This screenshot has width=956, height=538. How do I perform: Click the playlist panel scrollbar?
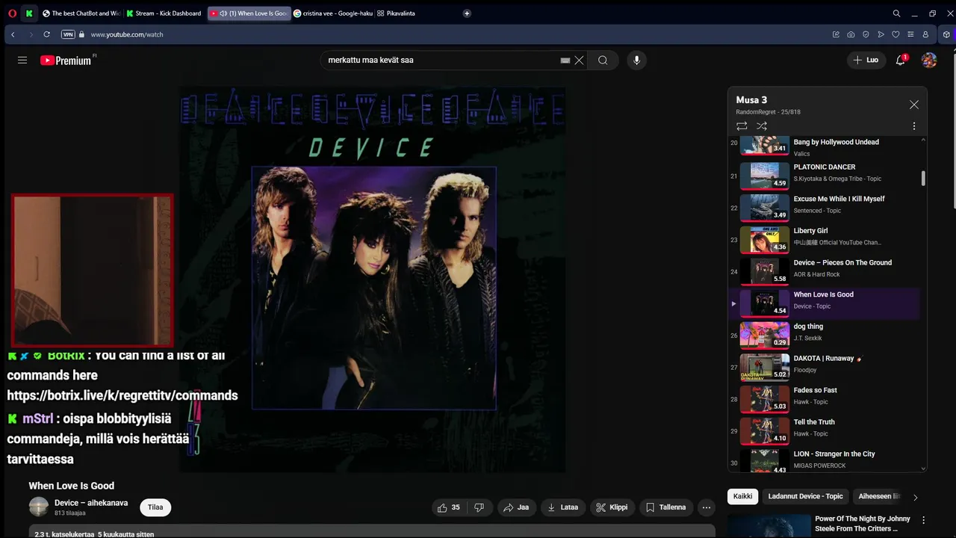923,178
